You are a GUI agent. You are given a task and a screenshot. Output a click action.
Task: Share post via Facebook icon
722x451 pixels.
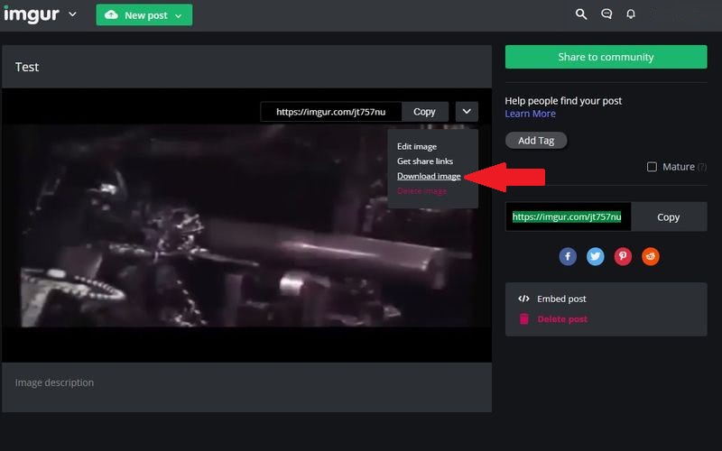point(568,256)
